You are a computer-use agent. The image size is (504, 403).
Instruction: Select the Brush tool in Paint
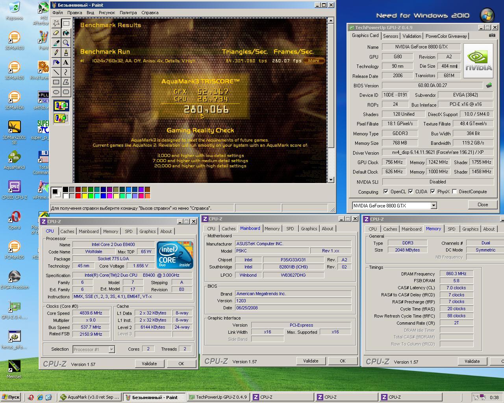[66, 53]
